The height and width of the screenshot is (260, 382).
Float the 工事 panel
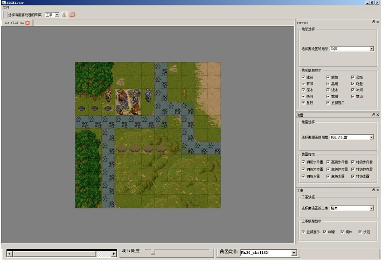373,190
